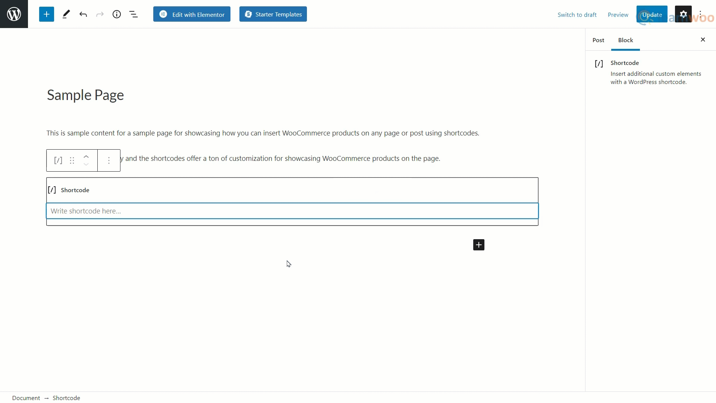
Task: Select the pencil edit icon
Action: click(66, 14)
